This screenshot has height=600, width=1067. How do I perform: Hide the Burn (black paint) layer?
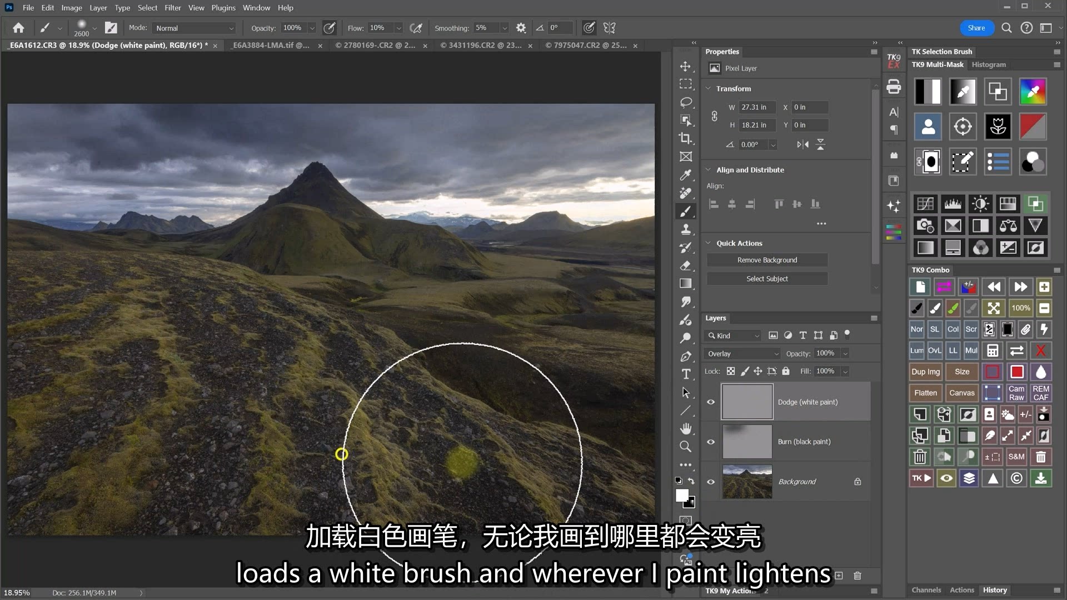711,442
